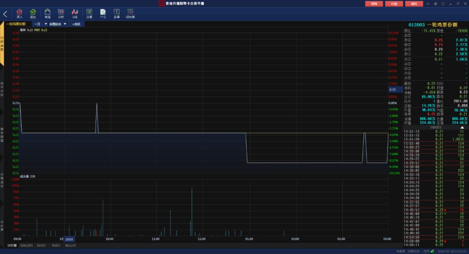
Task: Open the 多图组合 layout dropdown
Action: 58,24
